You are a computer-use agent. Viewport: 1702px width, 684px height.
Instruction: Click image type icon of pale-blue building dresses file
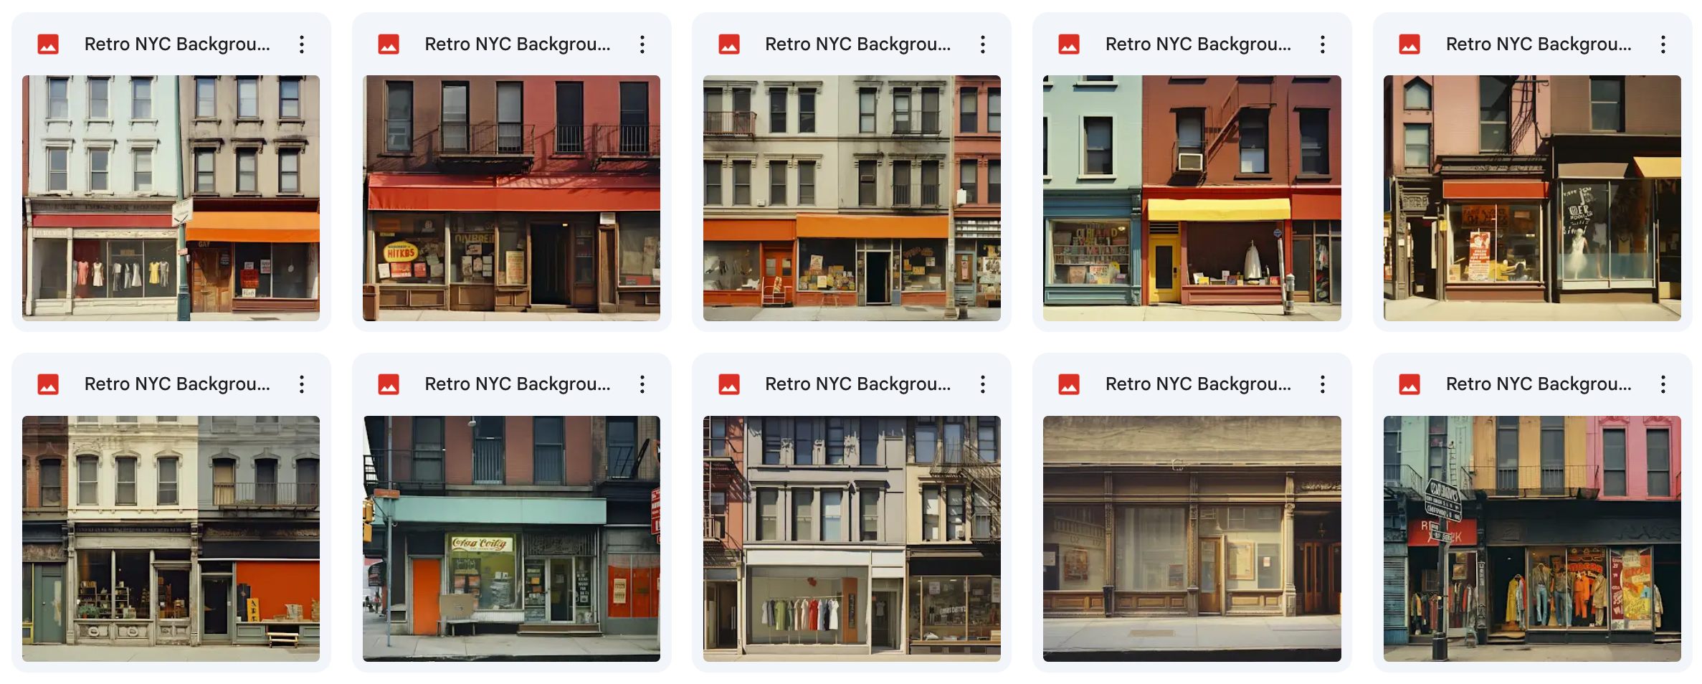(48, 44)
